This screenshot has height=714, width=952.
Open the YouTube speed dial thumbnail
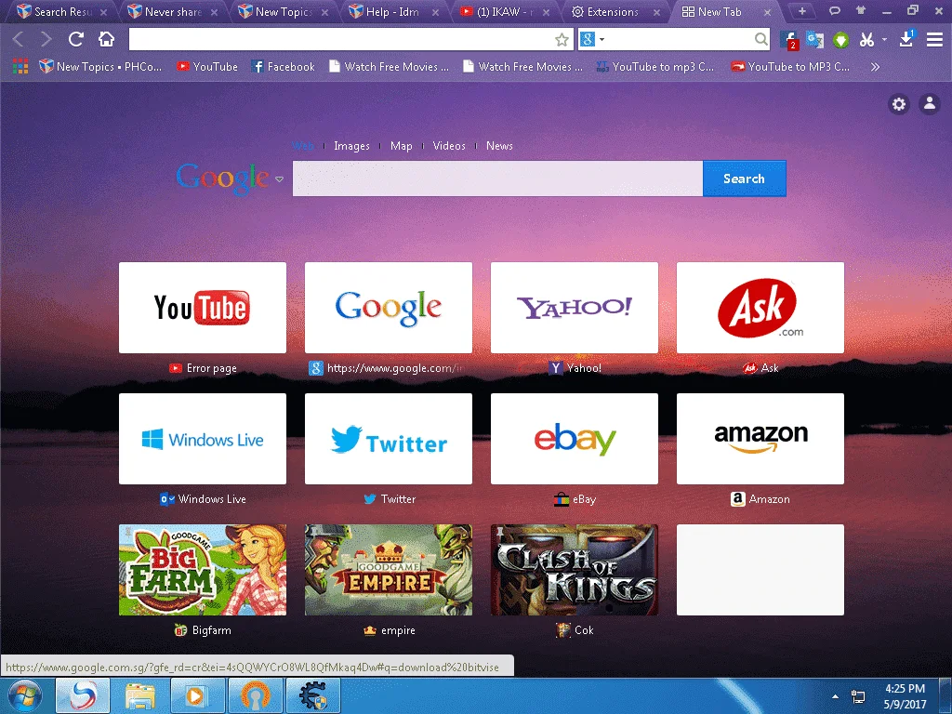coord(203,307)
